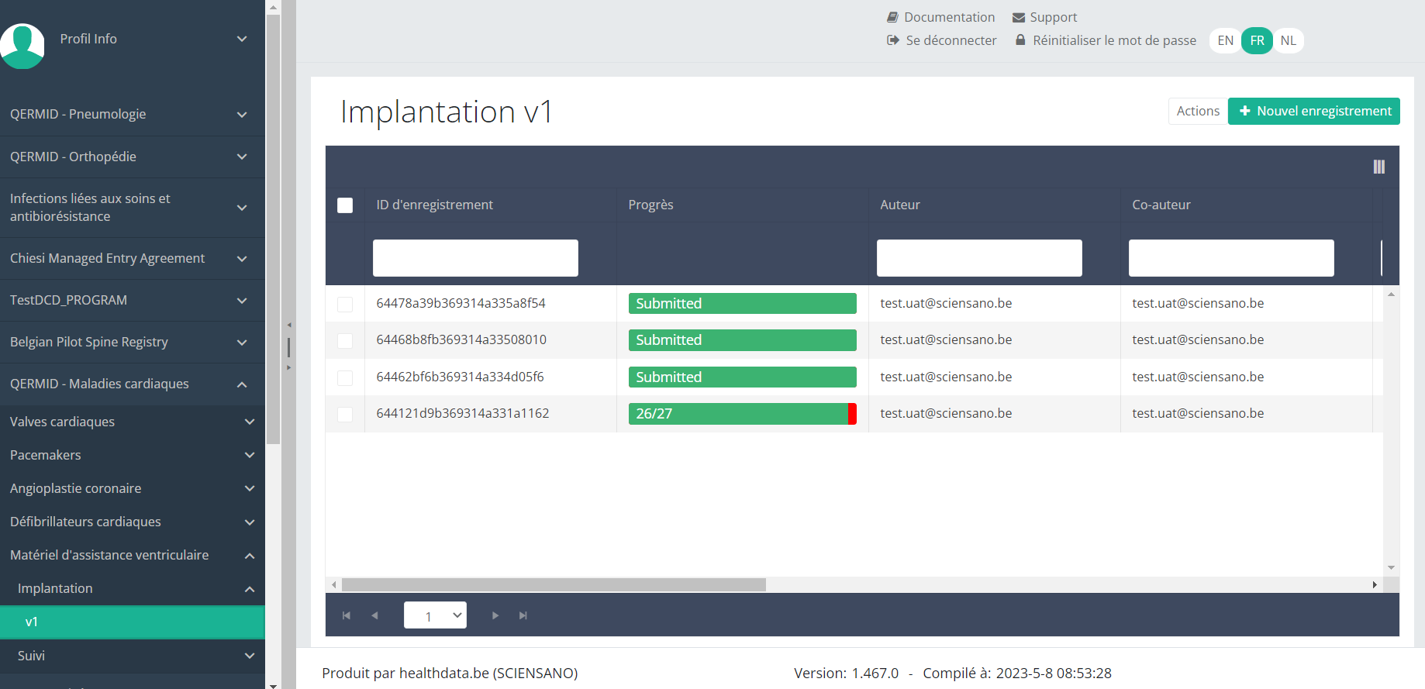This screenshot has width=1425, height=689.
Task: Jump to the last page of results
Action: (523, 615)
